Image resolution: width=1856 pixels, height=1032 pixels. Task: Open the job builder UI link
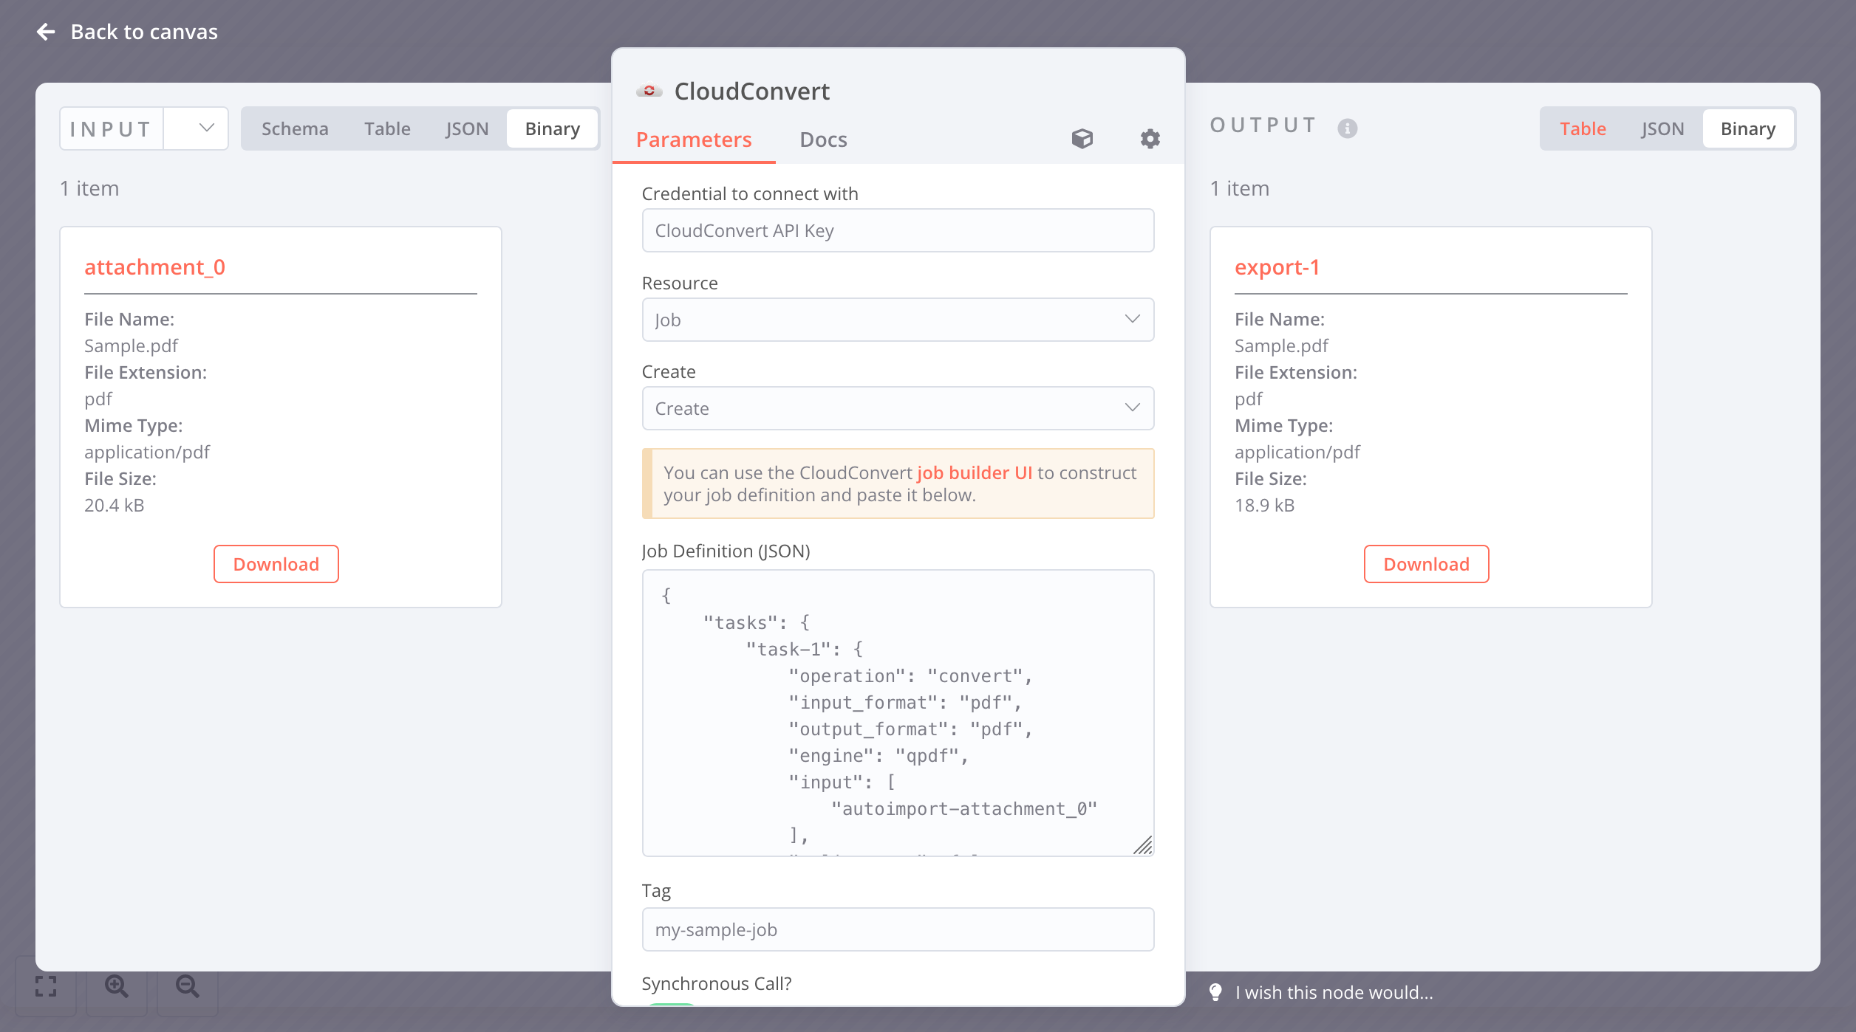click(x=974, y=472)
